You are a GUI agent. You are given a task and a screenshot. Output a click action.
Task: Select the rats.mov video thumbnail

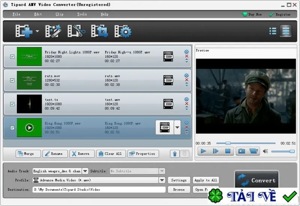pyautogui.click(x=29, y=80)
